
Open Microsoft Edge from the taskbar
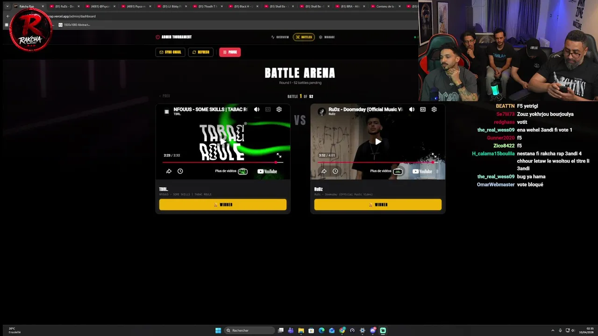[321, 330]
